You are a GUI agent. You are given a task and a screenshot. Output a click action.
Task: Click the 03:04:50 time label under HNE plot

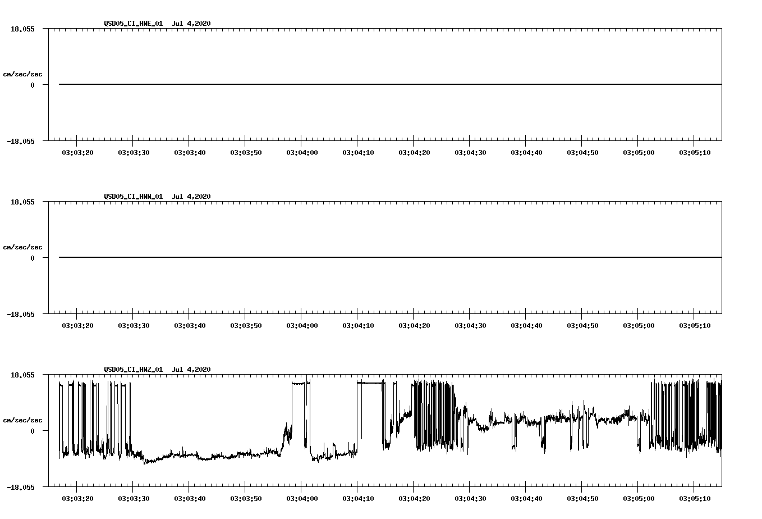[x=582, y=152]
